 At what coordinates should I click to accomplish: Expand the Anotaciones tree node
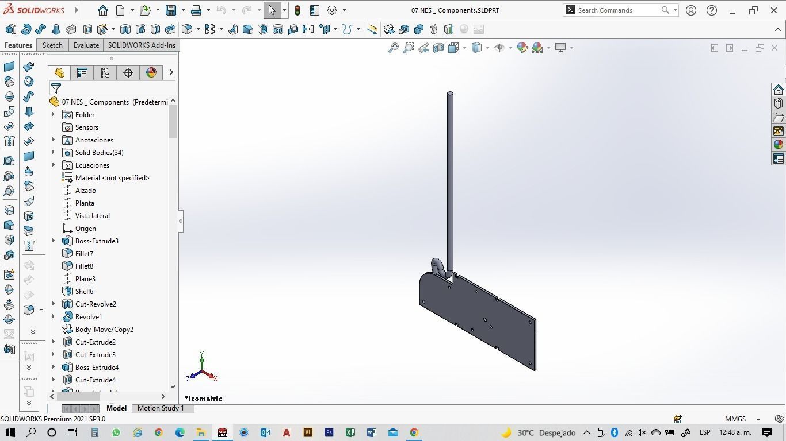coord(54,140)
